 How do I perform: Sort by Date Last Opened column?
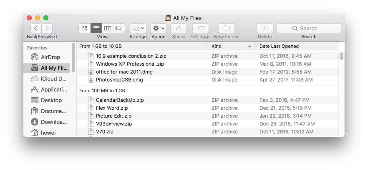tap(296, 46)
